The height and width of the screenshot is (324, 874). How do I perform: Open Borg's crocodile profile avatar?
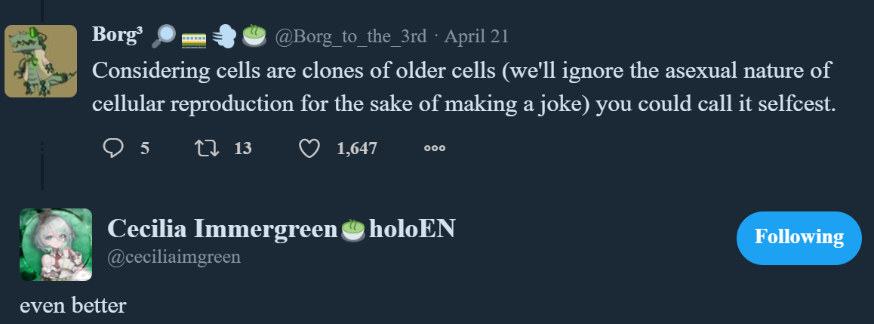point(41,61)
